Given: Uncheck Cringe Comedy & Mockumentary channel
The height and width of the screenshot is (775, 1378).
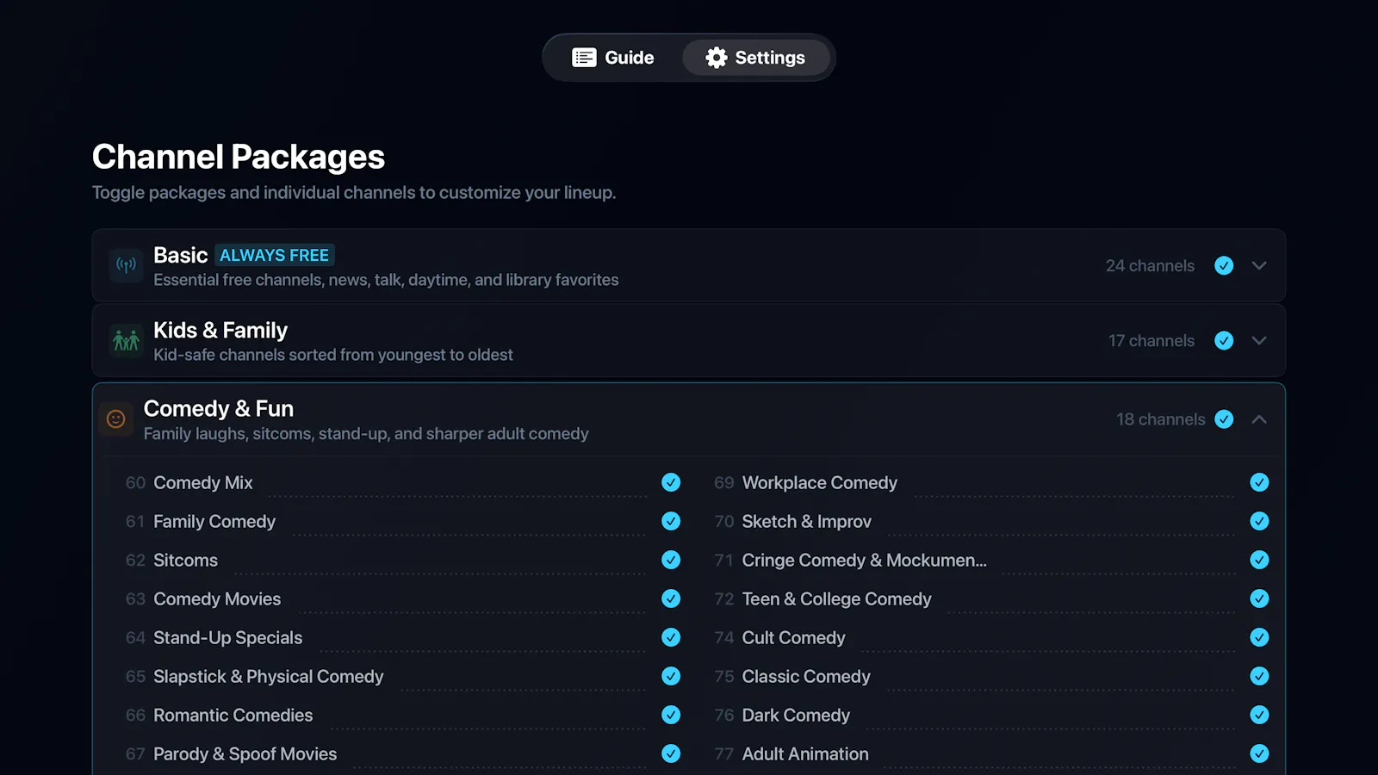Looking at the screenshot, I should point(1259,560).
